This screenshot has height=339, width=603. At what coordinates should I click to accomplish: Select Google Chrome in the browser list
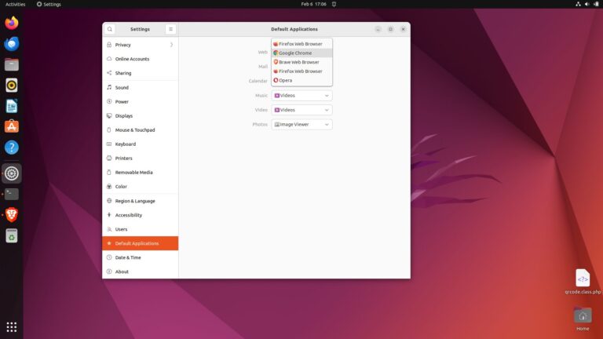pos(301,53)
